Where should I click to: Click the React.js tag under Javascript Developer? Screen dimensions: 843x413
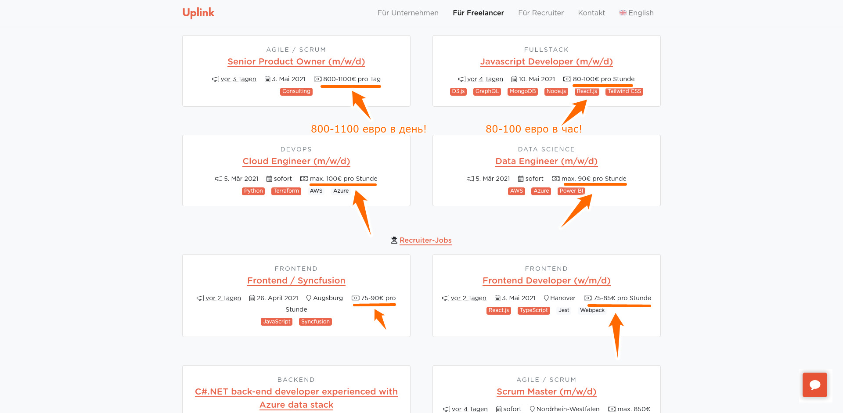(587, 91)
